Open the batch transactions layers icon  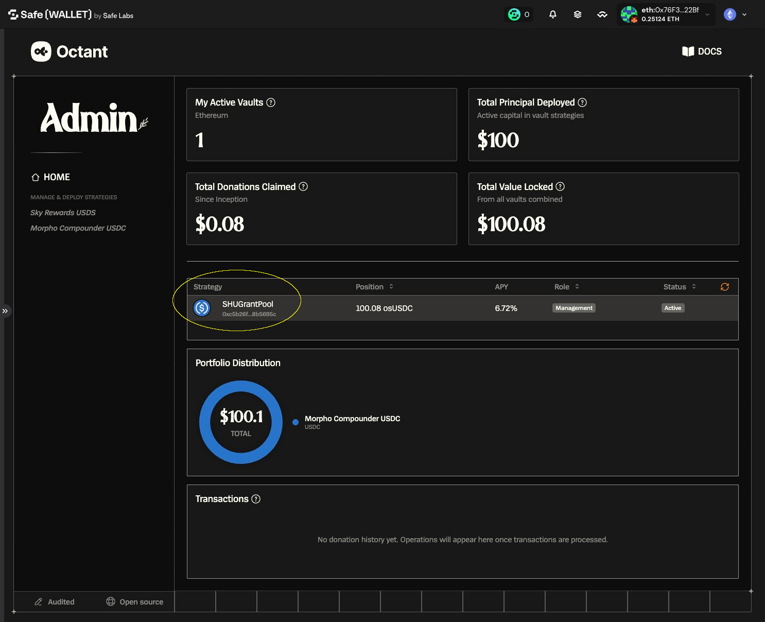point(578,14)
